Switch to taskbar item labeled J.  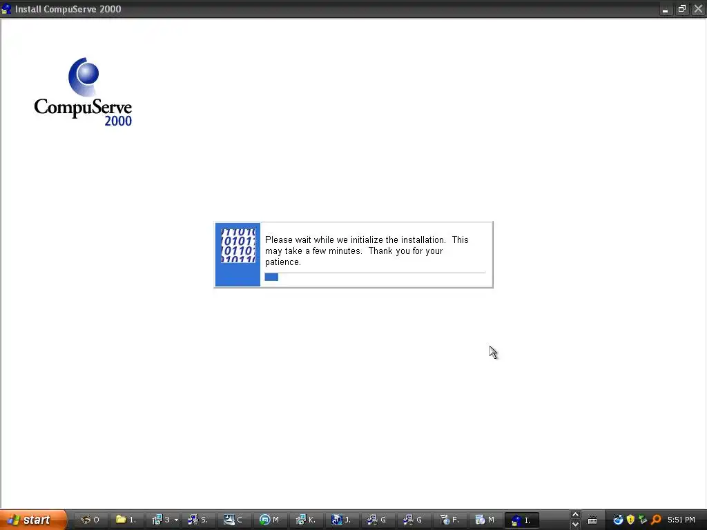342,520
